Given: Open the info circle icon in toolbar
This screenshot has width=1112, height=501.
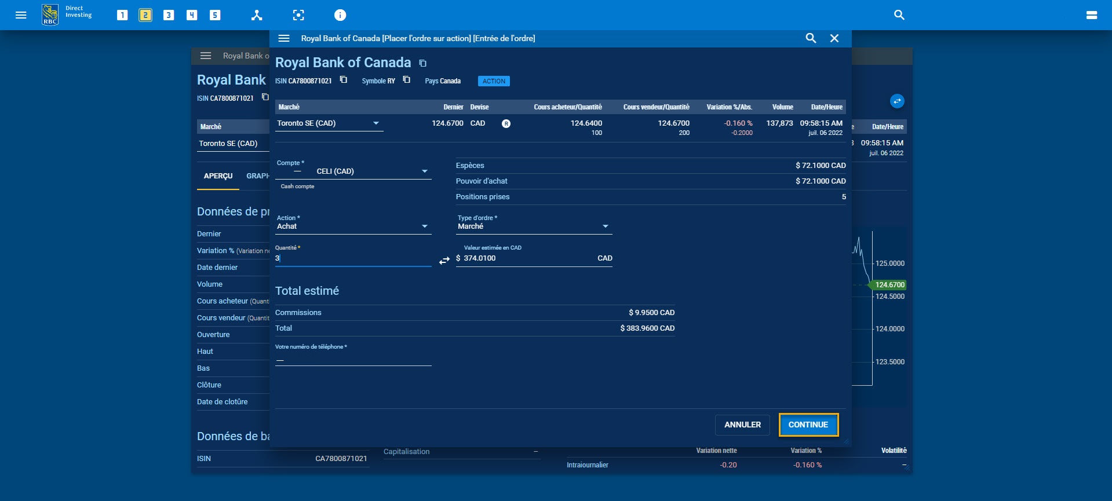Looking at the screenshot, I should [x=340, y=15].
